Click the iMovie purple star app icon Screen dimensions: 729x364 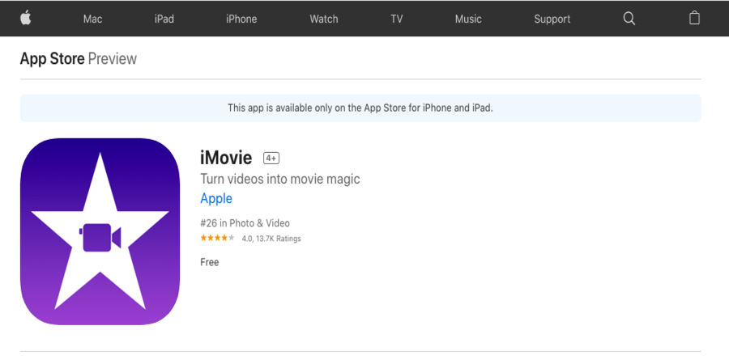tap(100, 231)
